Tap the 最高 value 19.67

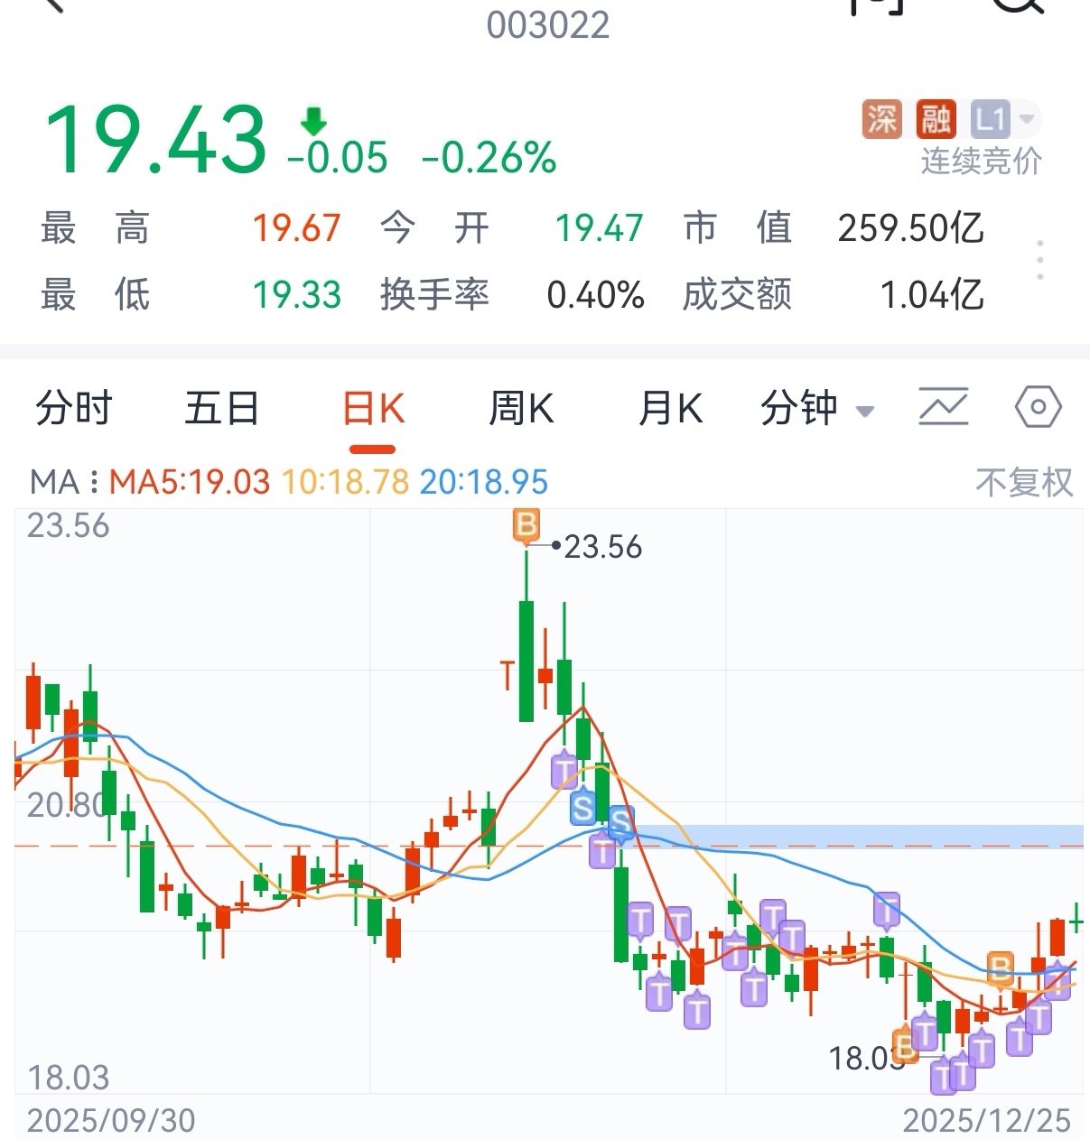(x=297, y=228)
